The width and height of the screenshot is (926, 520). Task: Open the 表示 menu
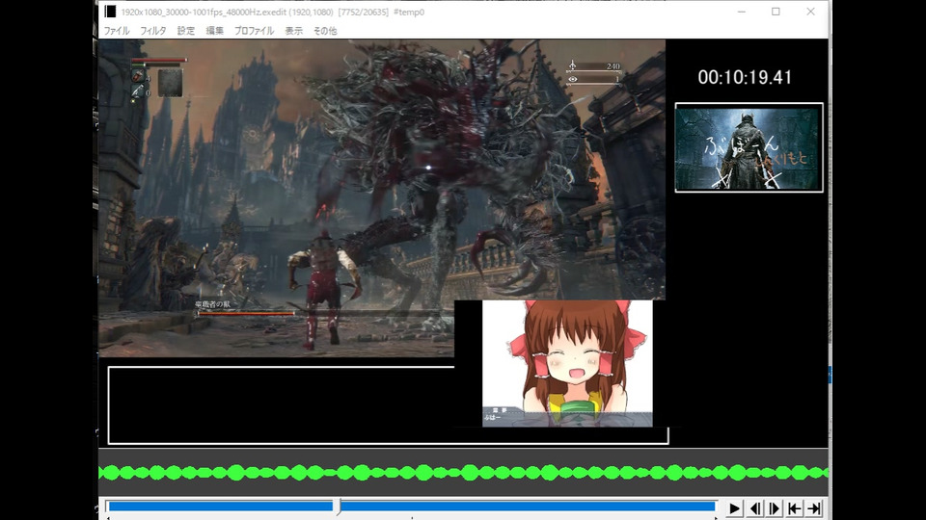click(293, 31)
